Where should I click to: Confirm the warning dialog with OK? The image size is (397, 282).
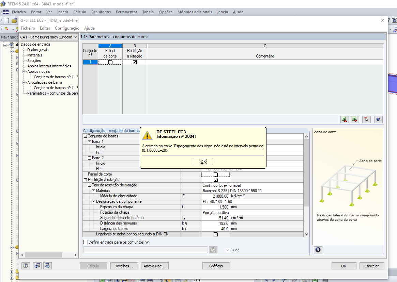203,162
